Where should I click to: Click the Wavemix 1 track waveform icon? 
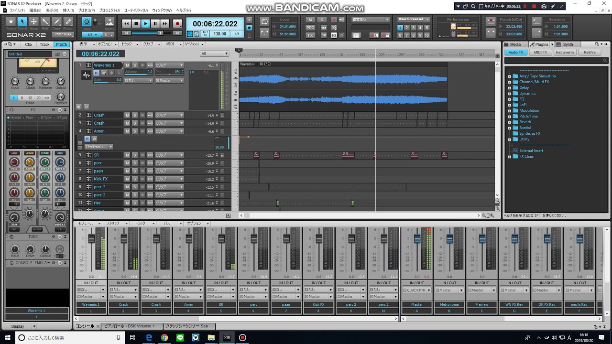(x=86, y=75)
